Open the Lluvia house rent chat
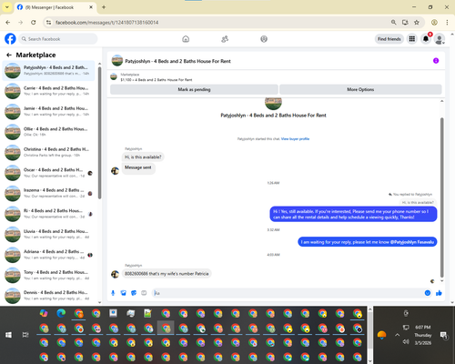This screenshot has width=455, height=364. tap(49, 234)
